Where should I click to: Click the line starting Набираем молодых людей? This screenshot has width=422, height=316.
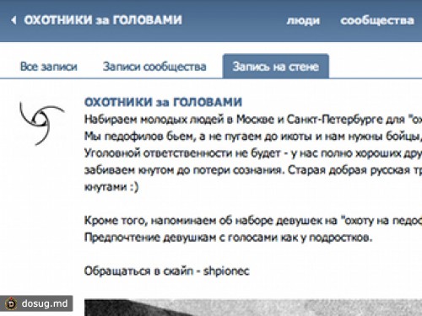click(x=253, y=120)
